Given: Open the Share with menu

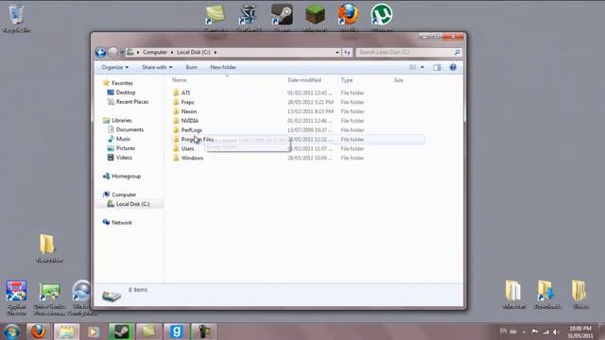Looking at the screenshot, I should coord(157,67).
